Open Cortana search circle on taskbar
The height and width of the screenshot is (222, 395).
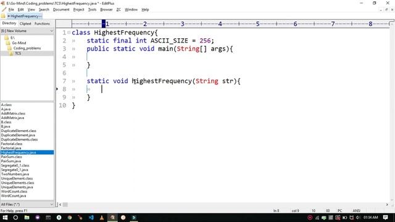click(15, 218)
